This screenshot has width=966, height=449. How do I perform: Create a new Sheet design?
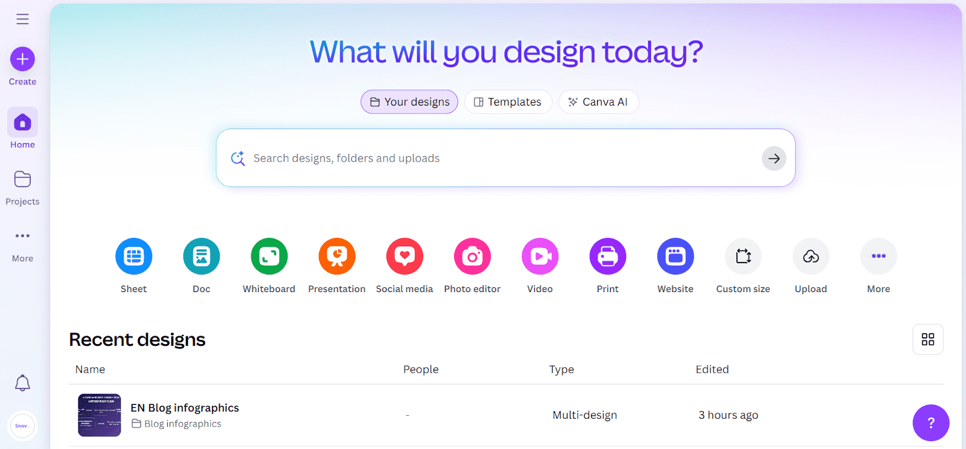[133, 256]
